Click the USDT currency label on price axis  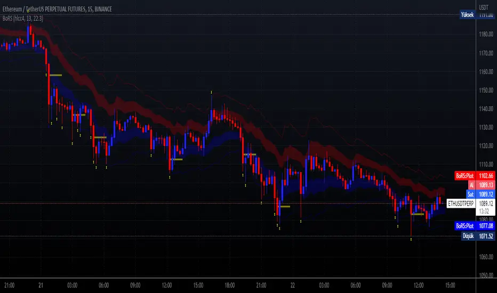(484, 7)
